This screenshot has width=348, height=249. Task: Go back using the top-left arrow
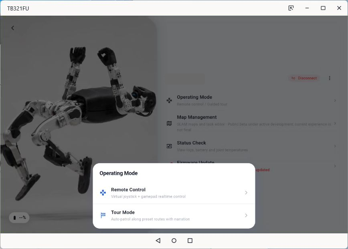(13, 28)
